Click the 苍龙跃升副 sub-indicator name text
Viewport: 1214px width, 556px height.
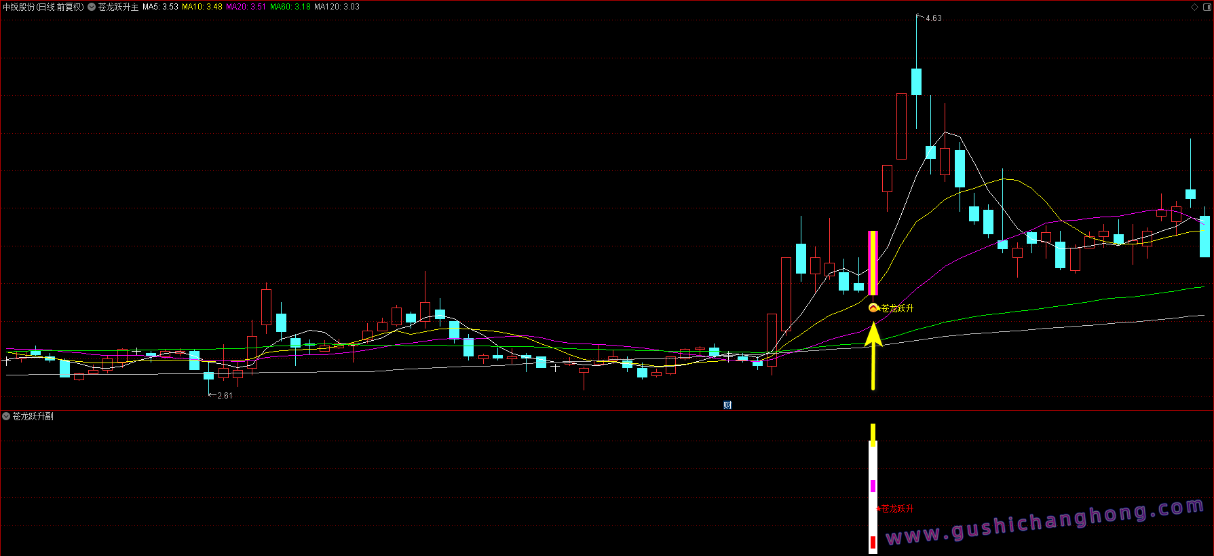point(33,416)
